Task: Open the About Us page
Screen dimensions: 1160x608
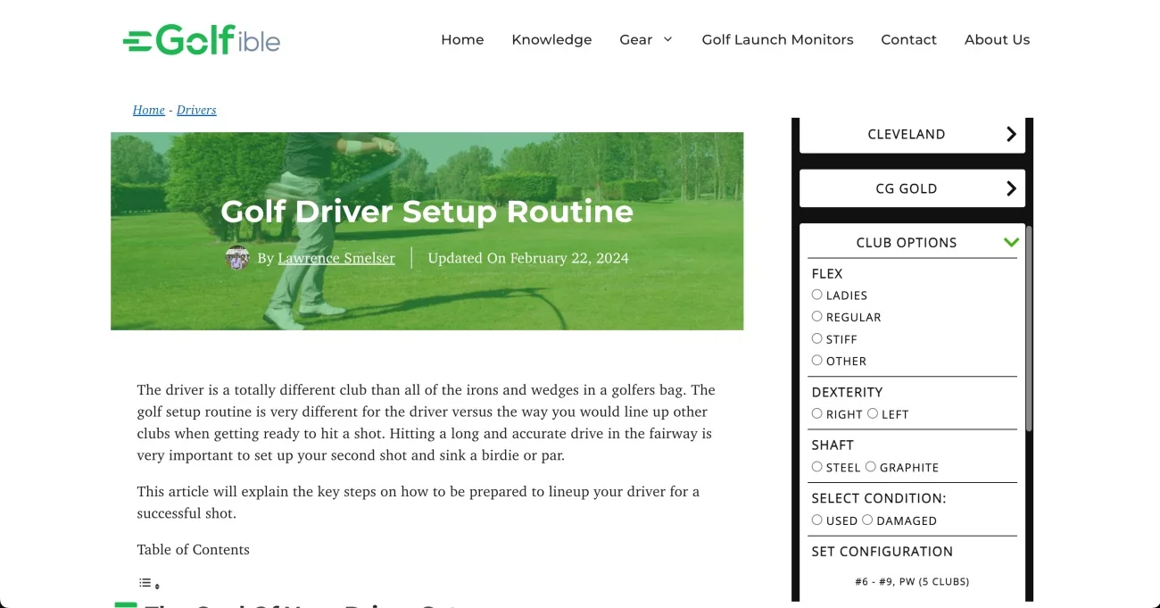Action: click(x=997, y=39)
